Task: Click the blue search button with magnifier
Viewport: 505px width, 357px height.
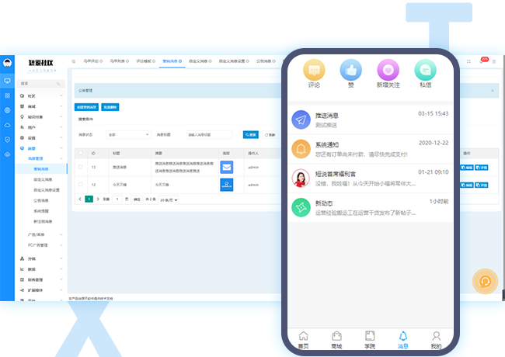Action: coord(251,135)
